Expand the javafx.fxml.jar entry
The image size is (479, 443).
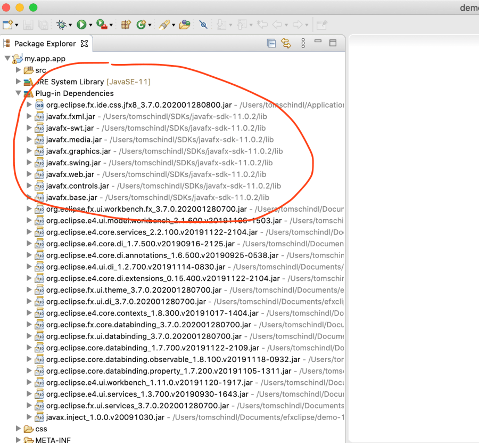pos(29,116)
